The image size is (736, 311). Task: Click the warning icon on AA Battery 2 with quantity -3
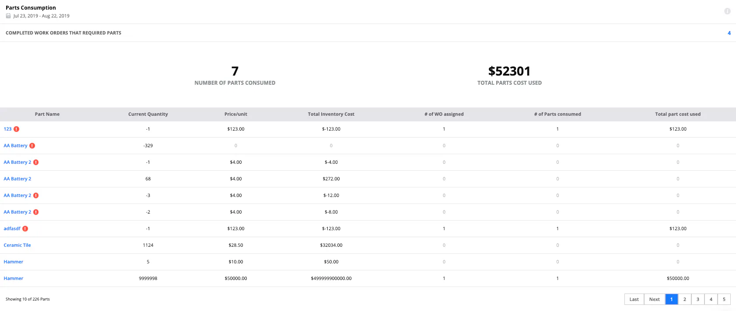coord(36,195)
